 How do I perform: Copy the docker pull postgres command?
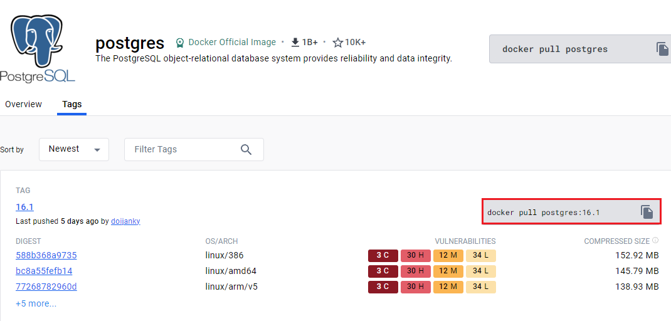tap(662, 49)
